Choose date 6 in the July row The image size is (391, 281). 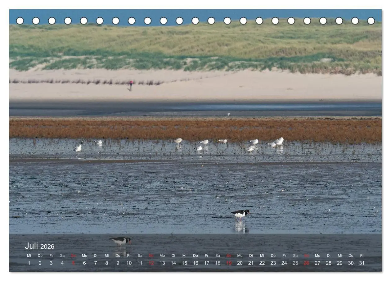coord(84,263)
